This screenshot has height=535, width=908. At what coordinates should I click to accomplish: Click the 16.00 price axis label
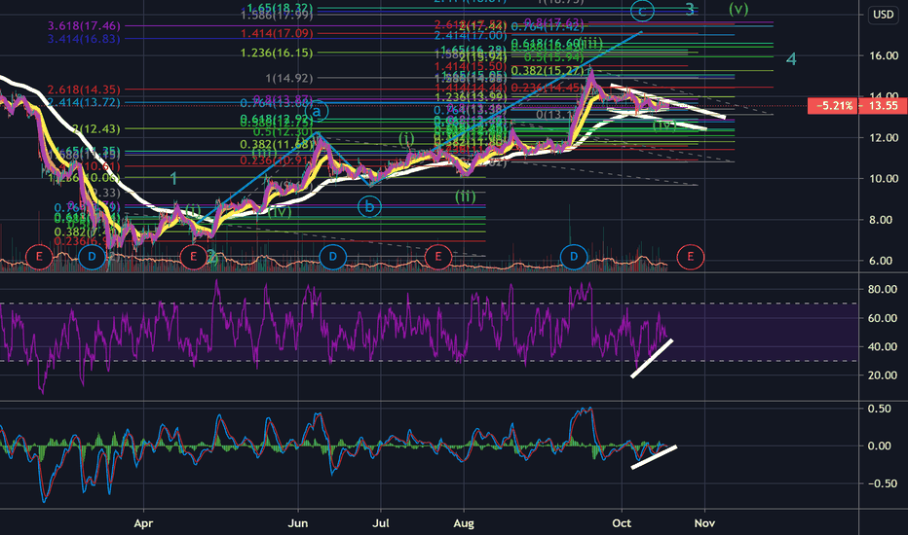pyautogui.click(x=884, y=55)
